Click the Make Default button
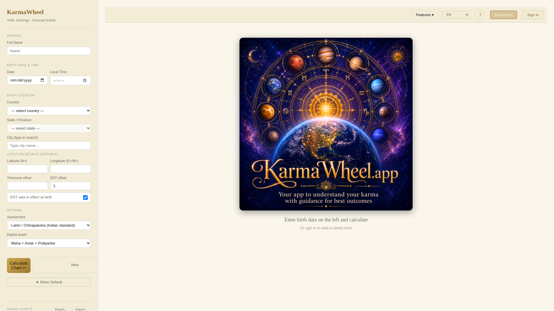 (x=49, y=282)
